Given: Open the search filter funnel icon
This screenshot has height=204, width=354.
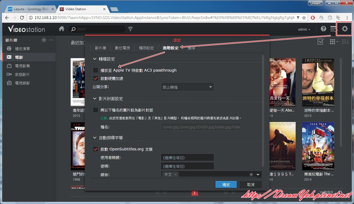Looking at the screenshot, I should coord(130,29).
